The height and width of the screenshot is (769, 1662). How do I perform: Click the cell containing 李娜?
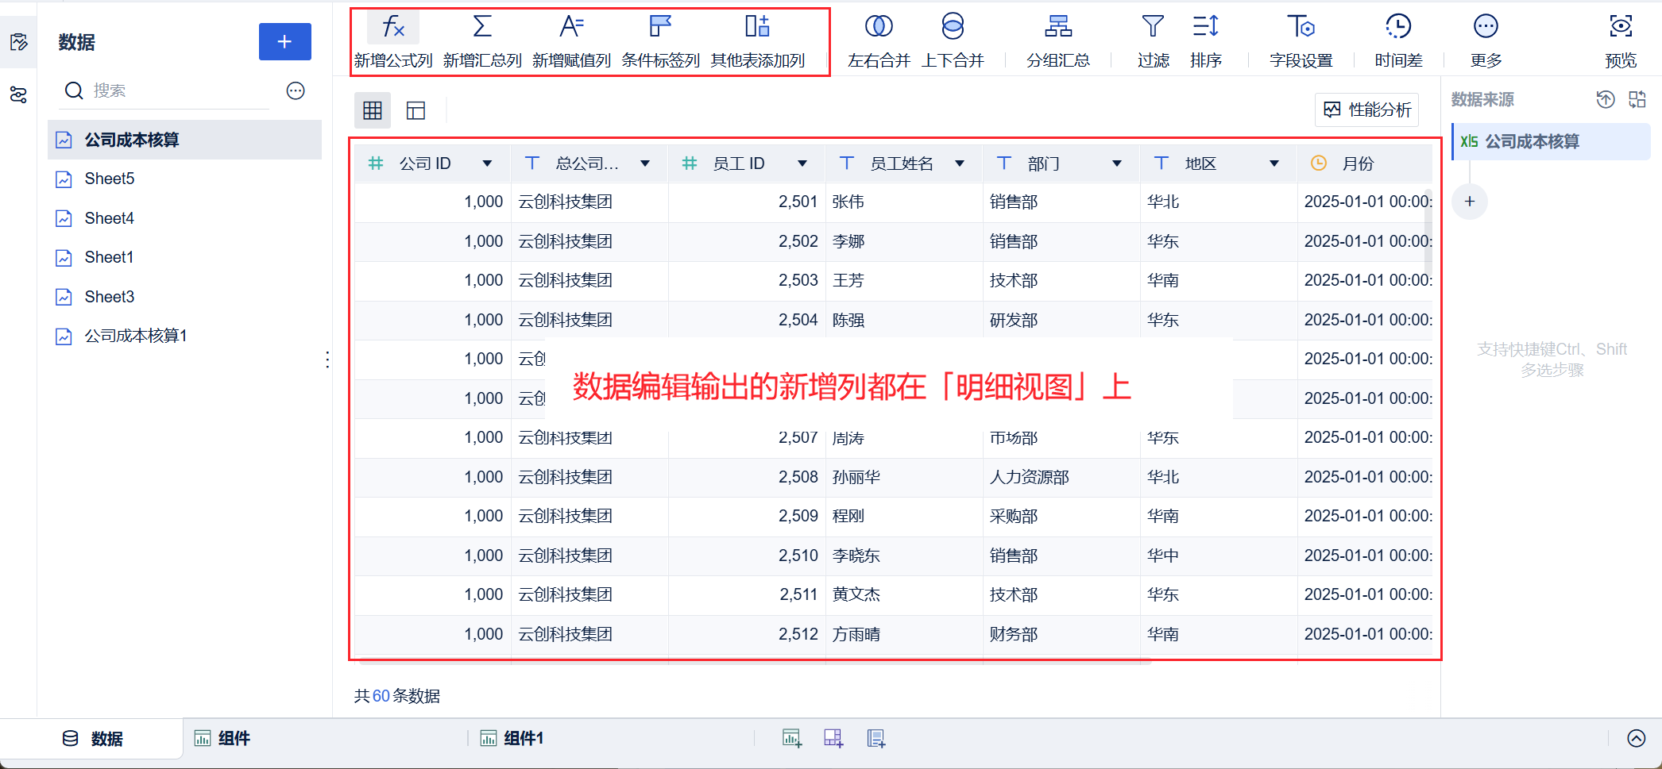[904, 241]
